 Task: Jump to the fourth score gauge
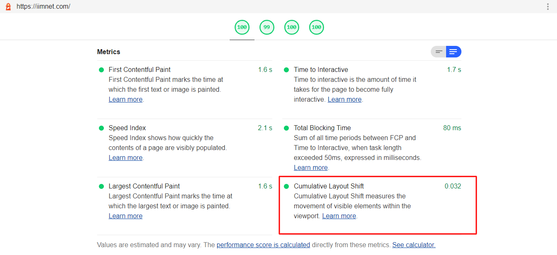click(x=317, y=27)
